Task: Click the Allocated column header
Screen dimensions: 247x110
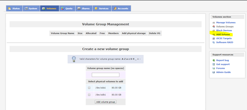Action: click(x=91, y=33)
